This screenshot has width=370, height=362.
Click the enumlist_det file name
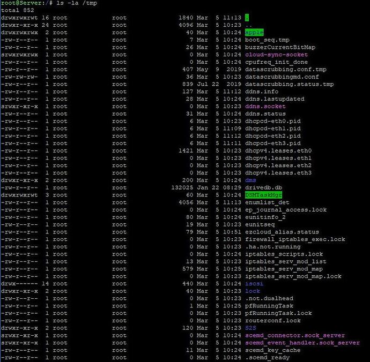(x=267, y=202)
